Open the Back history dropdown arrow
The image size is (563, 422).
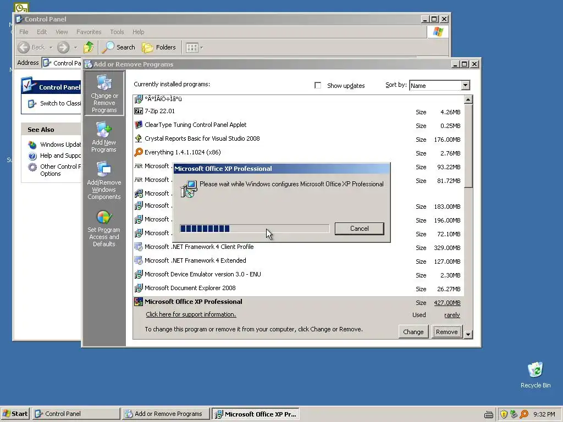[51, 47]
